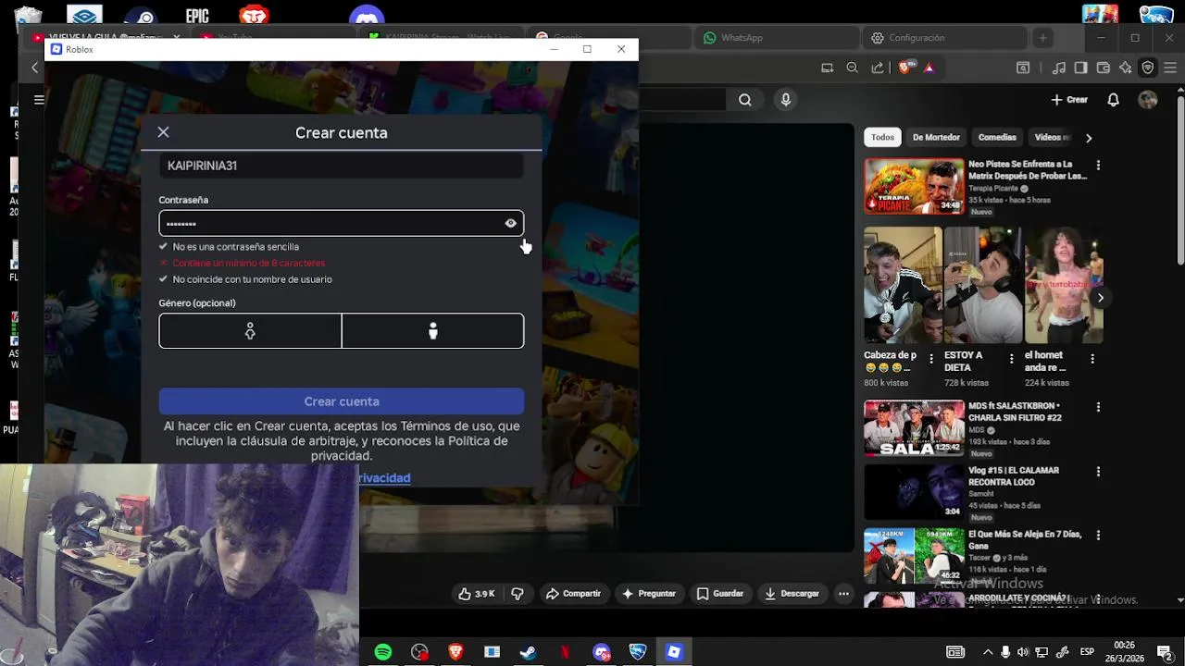Screen dimensions: 1185x666
Task: Open Steam from the taskbar
Action: pos(528,652)
